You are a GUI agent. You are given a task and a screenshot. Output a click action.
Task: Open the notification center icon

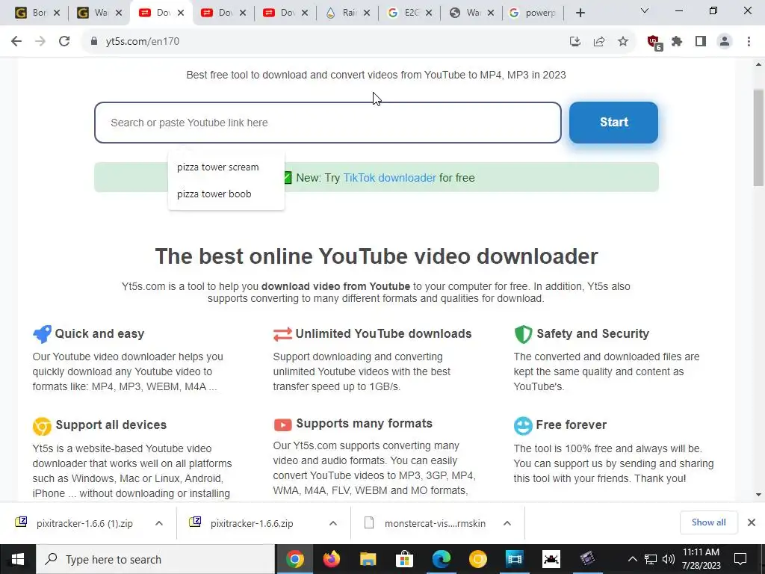coord(740,559)
